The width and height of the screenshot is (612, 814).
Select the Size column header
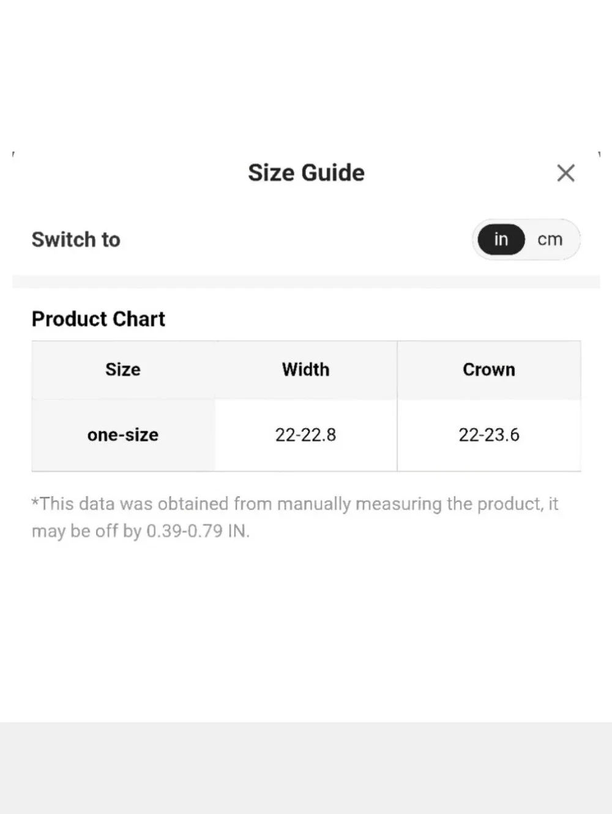[123, 369]
